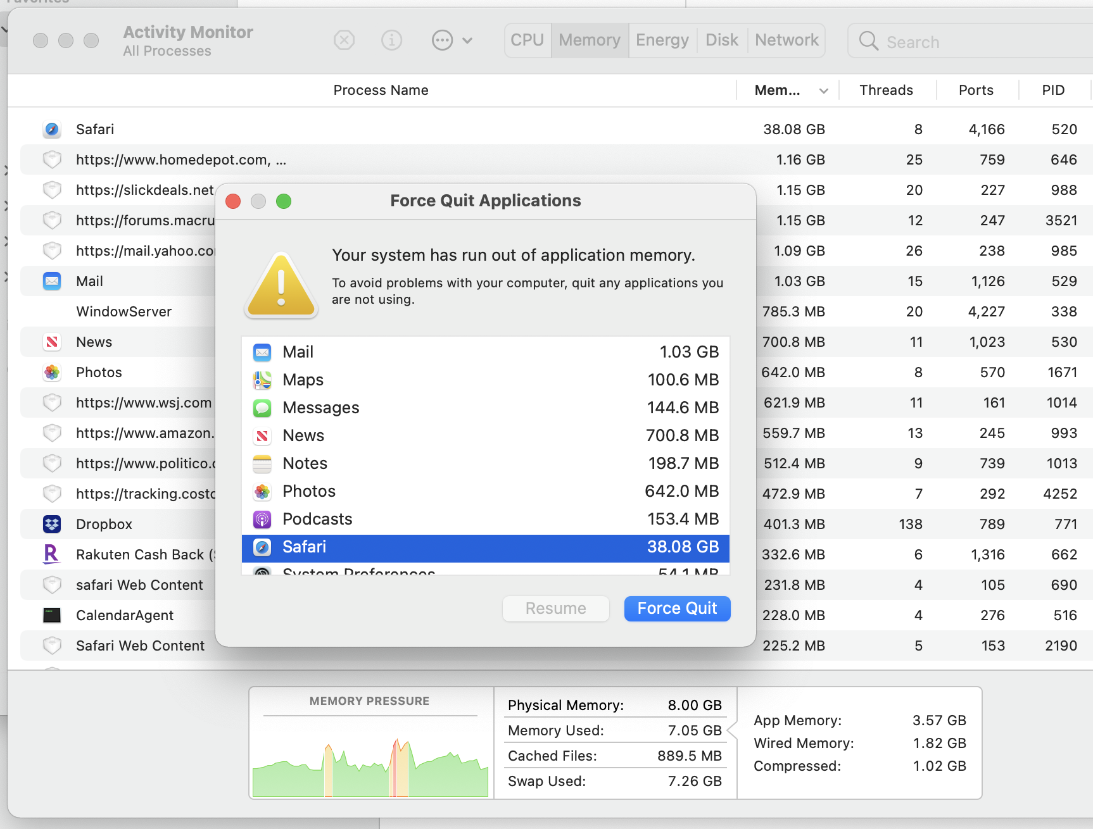Click the Threads column header
The width and height of the screenshot is (1093, 829).
pyautogui.click(x=886, y=90)
